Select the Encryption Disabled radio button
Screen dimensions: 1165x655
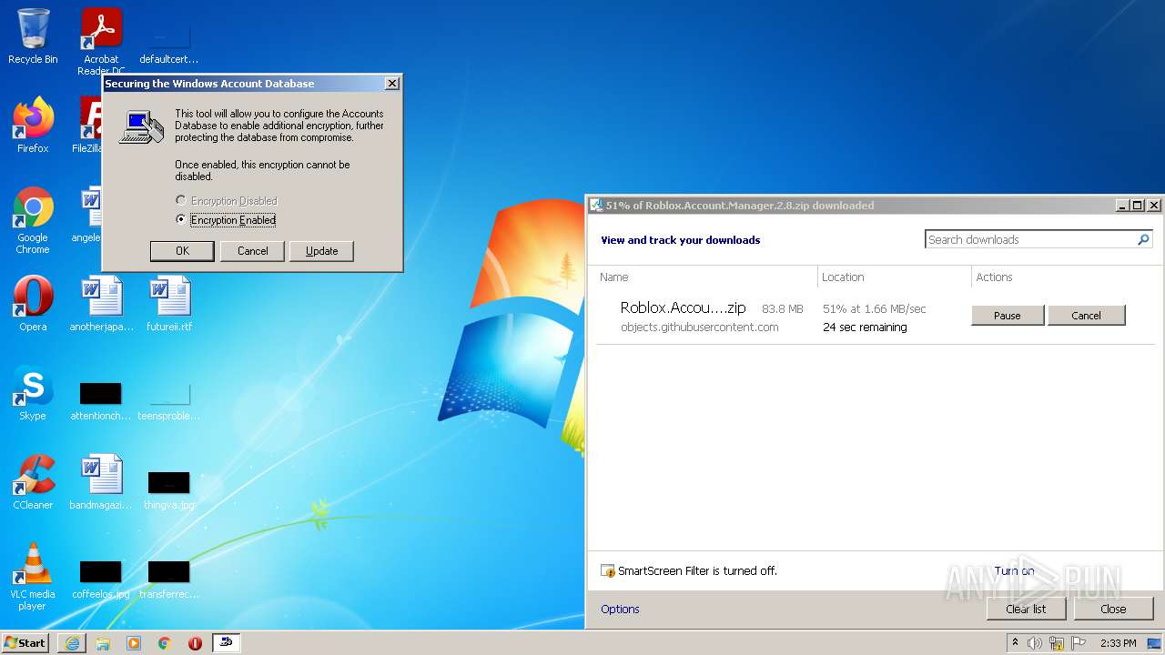(x=181, y=200)
